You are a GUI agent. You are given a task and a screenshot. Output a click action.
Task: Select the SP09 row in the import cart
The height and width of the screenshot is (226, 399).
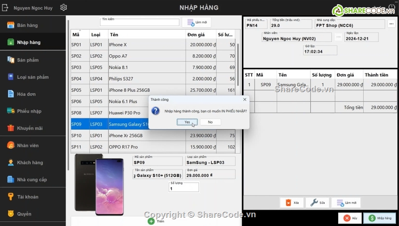click(x=320, y=85)
